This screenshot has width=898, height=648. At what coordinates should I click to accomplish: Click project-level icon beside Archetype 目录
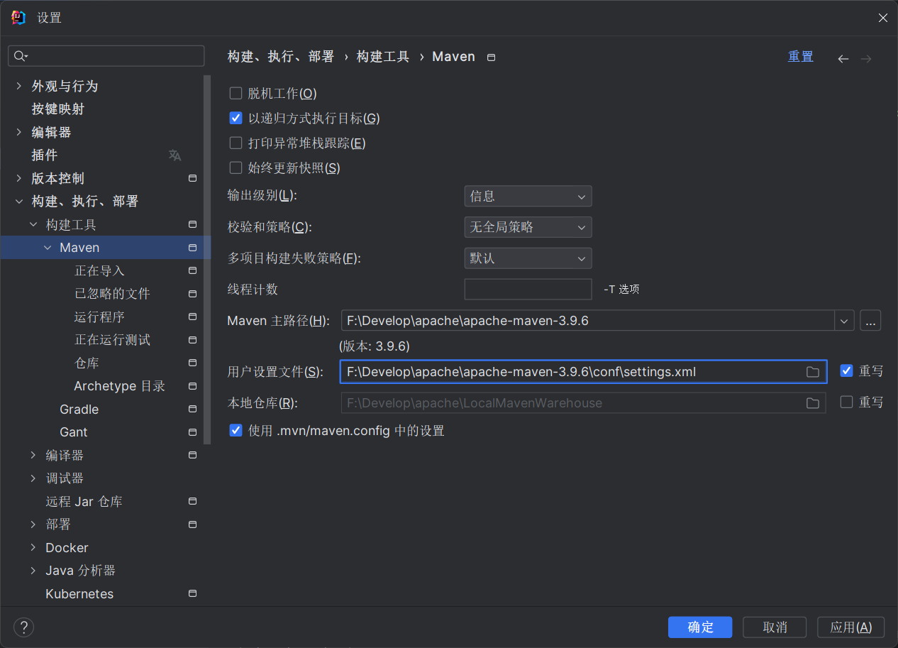click(x=192, y=386)
